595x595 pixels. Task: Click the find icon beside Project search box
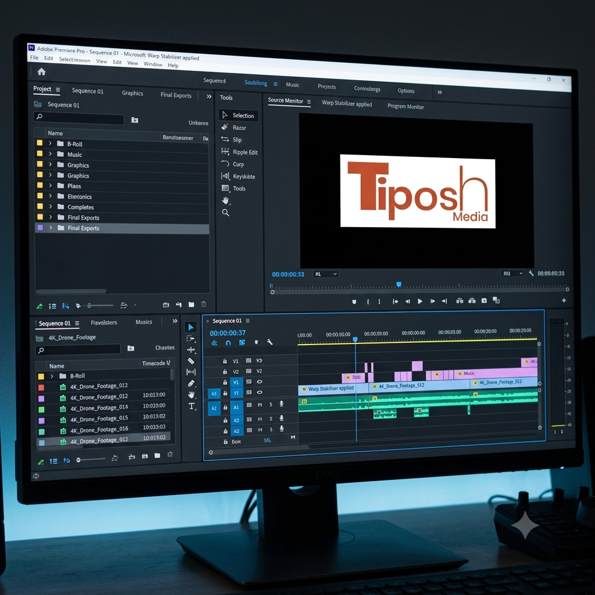[x=135, y=120]
